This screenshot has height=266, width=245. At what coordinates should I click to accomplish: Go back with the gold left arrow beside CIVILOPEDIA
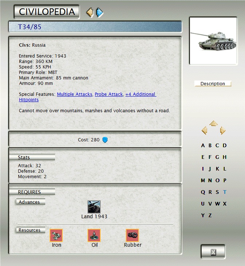(x=90, y=12)
